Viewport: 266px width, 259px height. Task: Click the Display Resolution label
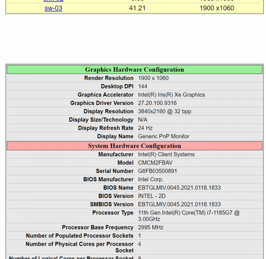108,111
